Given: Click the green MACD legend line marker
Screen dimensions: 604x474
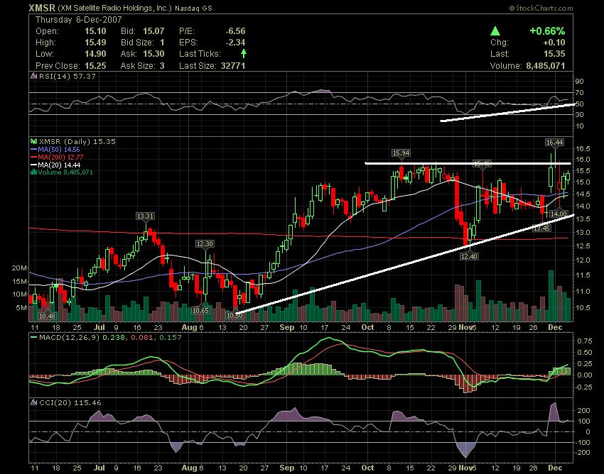Looking at the screenshot, I should point(33,338).
